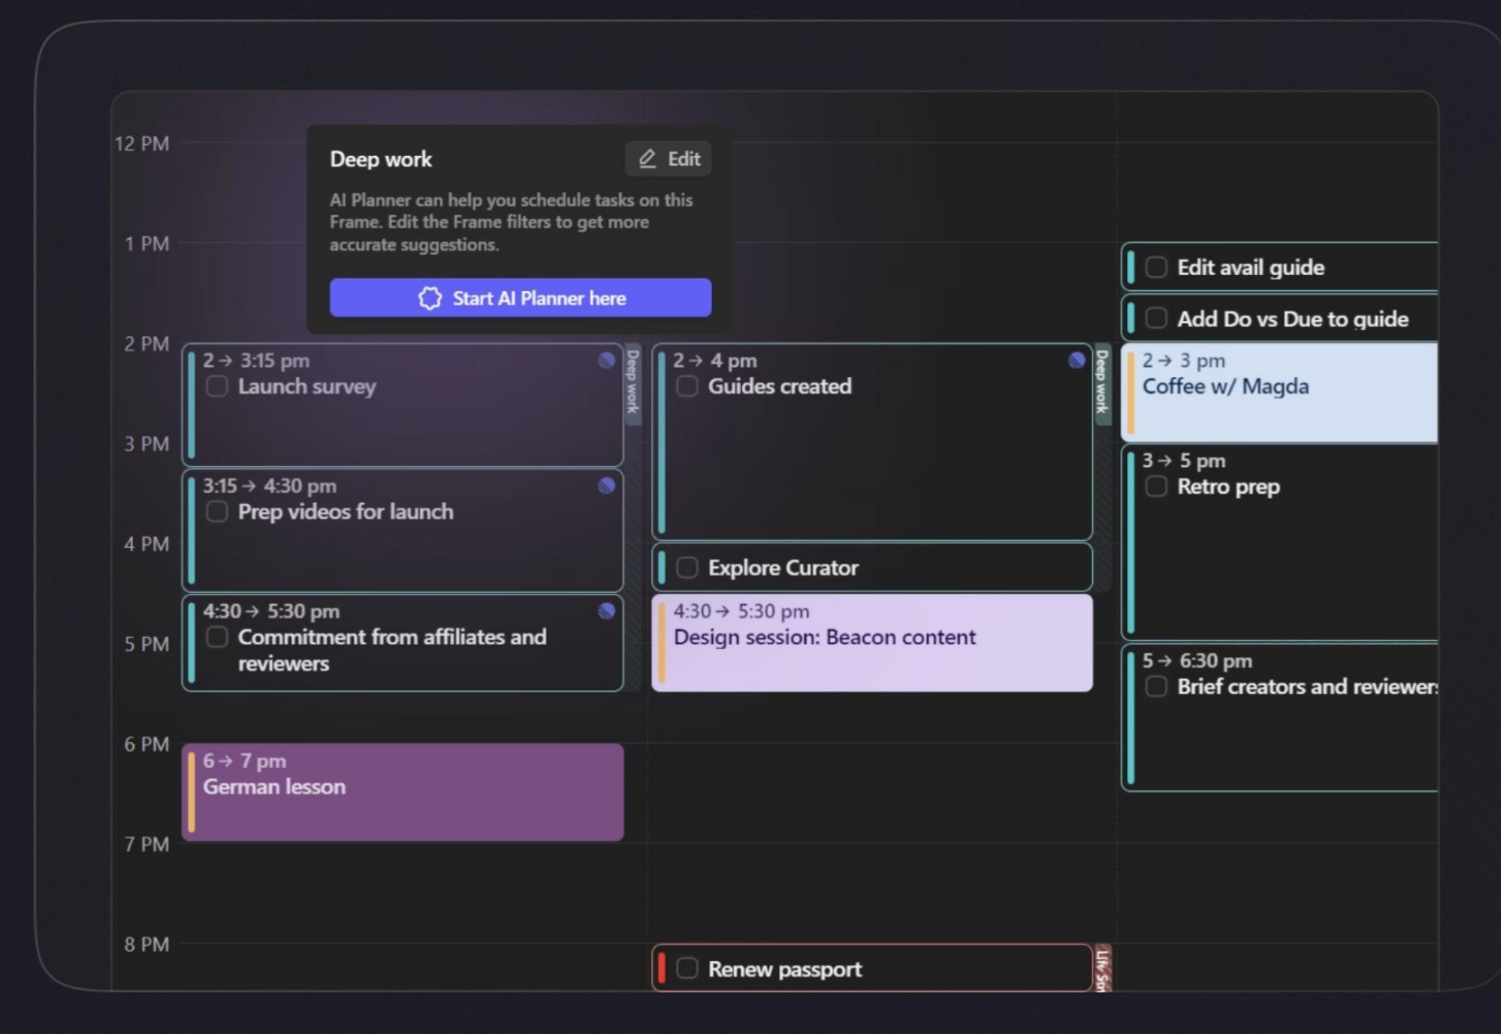Click the Renew passport task title
The image size is (1501, 1034).
(785, 969)
